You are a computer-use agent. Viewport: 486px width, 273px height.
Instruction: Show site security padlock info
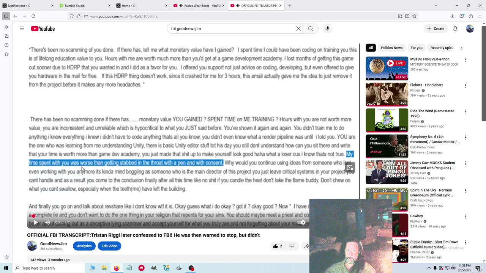point(79,16)
